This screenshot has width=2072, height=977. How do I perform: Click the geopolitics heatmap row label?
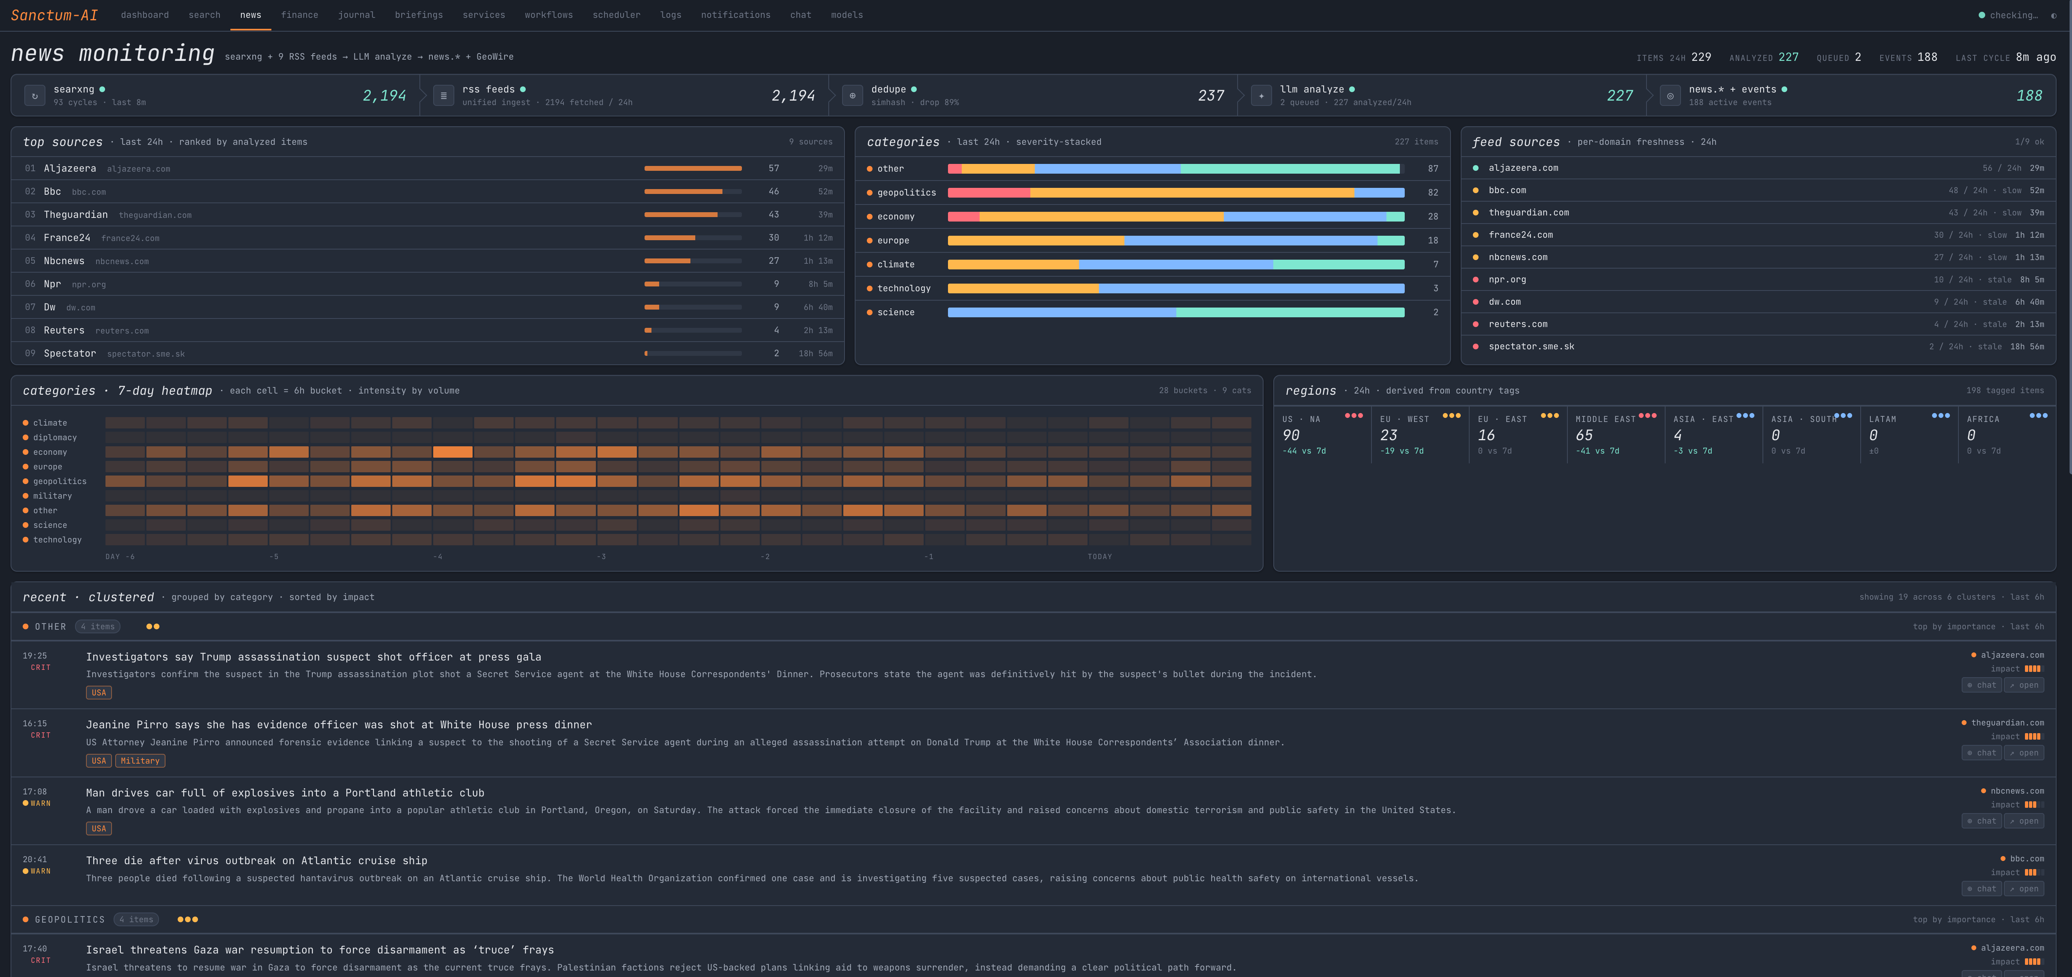(x=60, y=482)
